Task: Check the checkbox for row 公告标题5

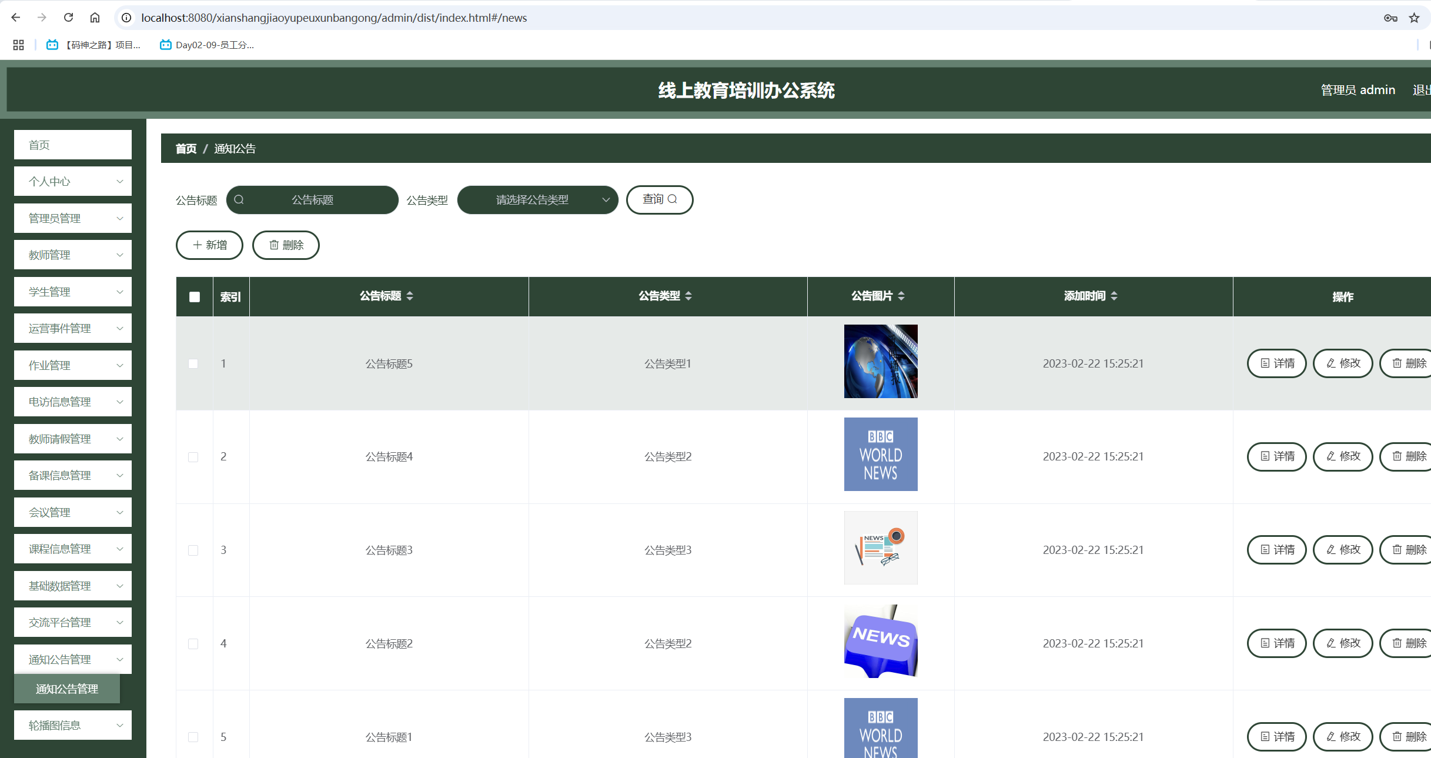Action: 193,364
